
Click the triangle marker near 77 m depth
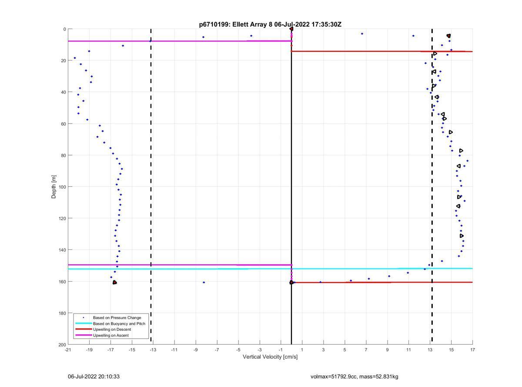(x=461, y=151)
